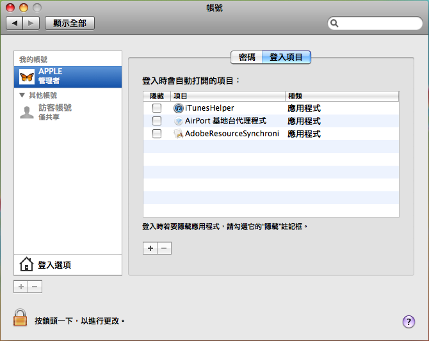This screenshot has height=341, width=429.
Task: Click 應用程式 kind cell for iTunesHelper
Action: coord(304,108)
